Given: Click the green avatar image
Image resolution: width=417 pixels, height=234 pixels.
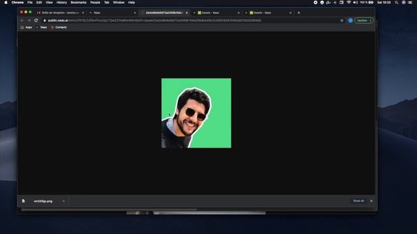Looking at the screenshot, I should pyautogui.click(x=196, y=113).
